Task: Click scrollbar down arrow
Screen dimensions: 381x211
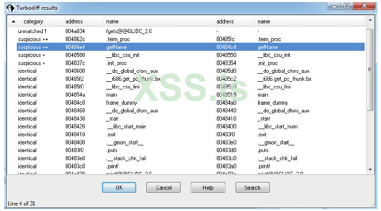Action: [370, 170]
